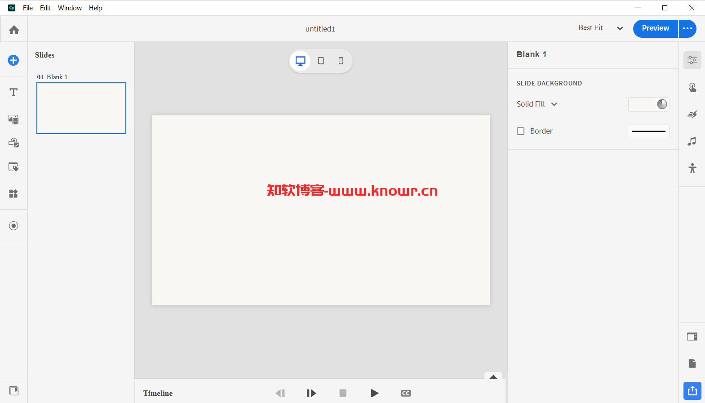Open the Interactions overlay tool
Viewport: 705px width, 403px height.
[13, 167]
